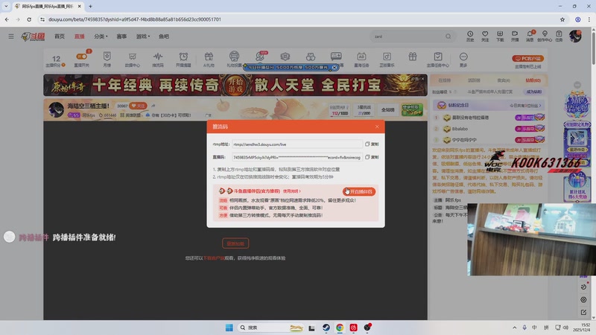The width and height of the screenshot is (596, 335).
Task: Open 开播 icon in header
Action: click(x=515, y=36)
